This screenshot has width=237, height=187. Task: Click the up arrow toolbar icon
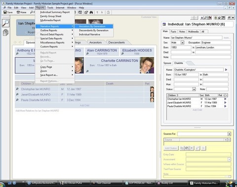[x=97, y=12]
